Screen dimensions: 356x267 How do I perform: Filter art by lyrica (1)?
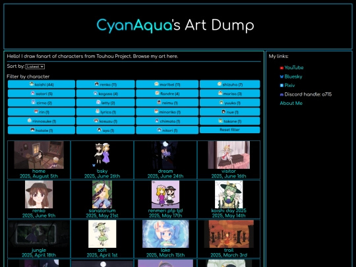[105, 111]
